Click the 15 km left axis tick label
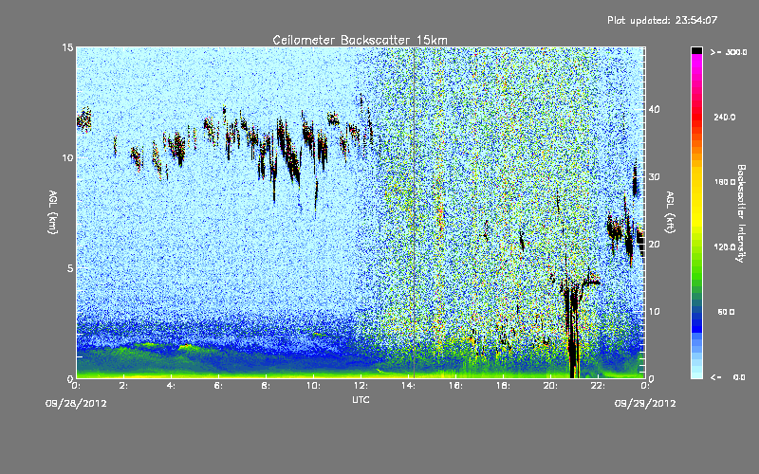The image size is (759, 474). click(67, 47)
